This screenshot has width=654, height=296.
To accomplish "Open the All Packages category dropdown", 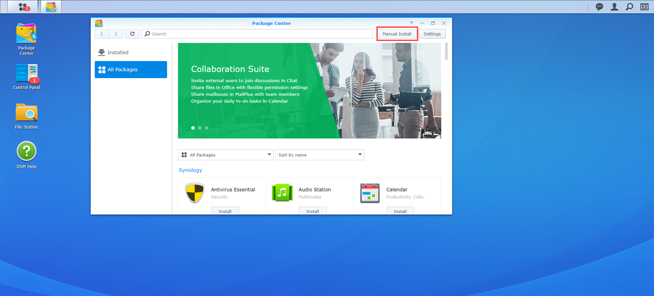I will pyautogui.click(x=226, y=154).
